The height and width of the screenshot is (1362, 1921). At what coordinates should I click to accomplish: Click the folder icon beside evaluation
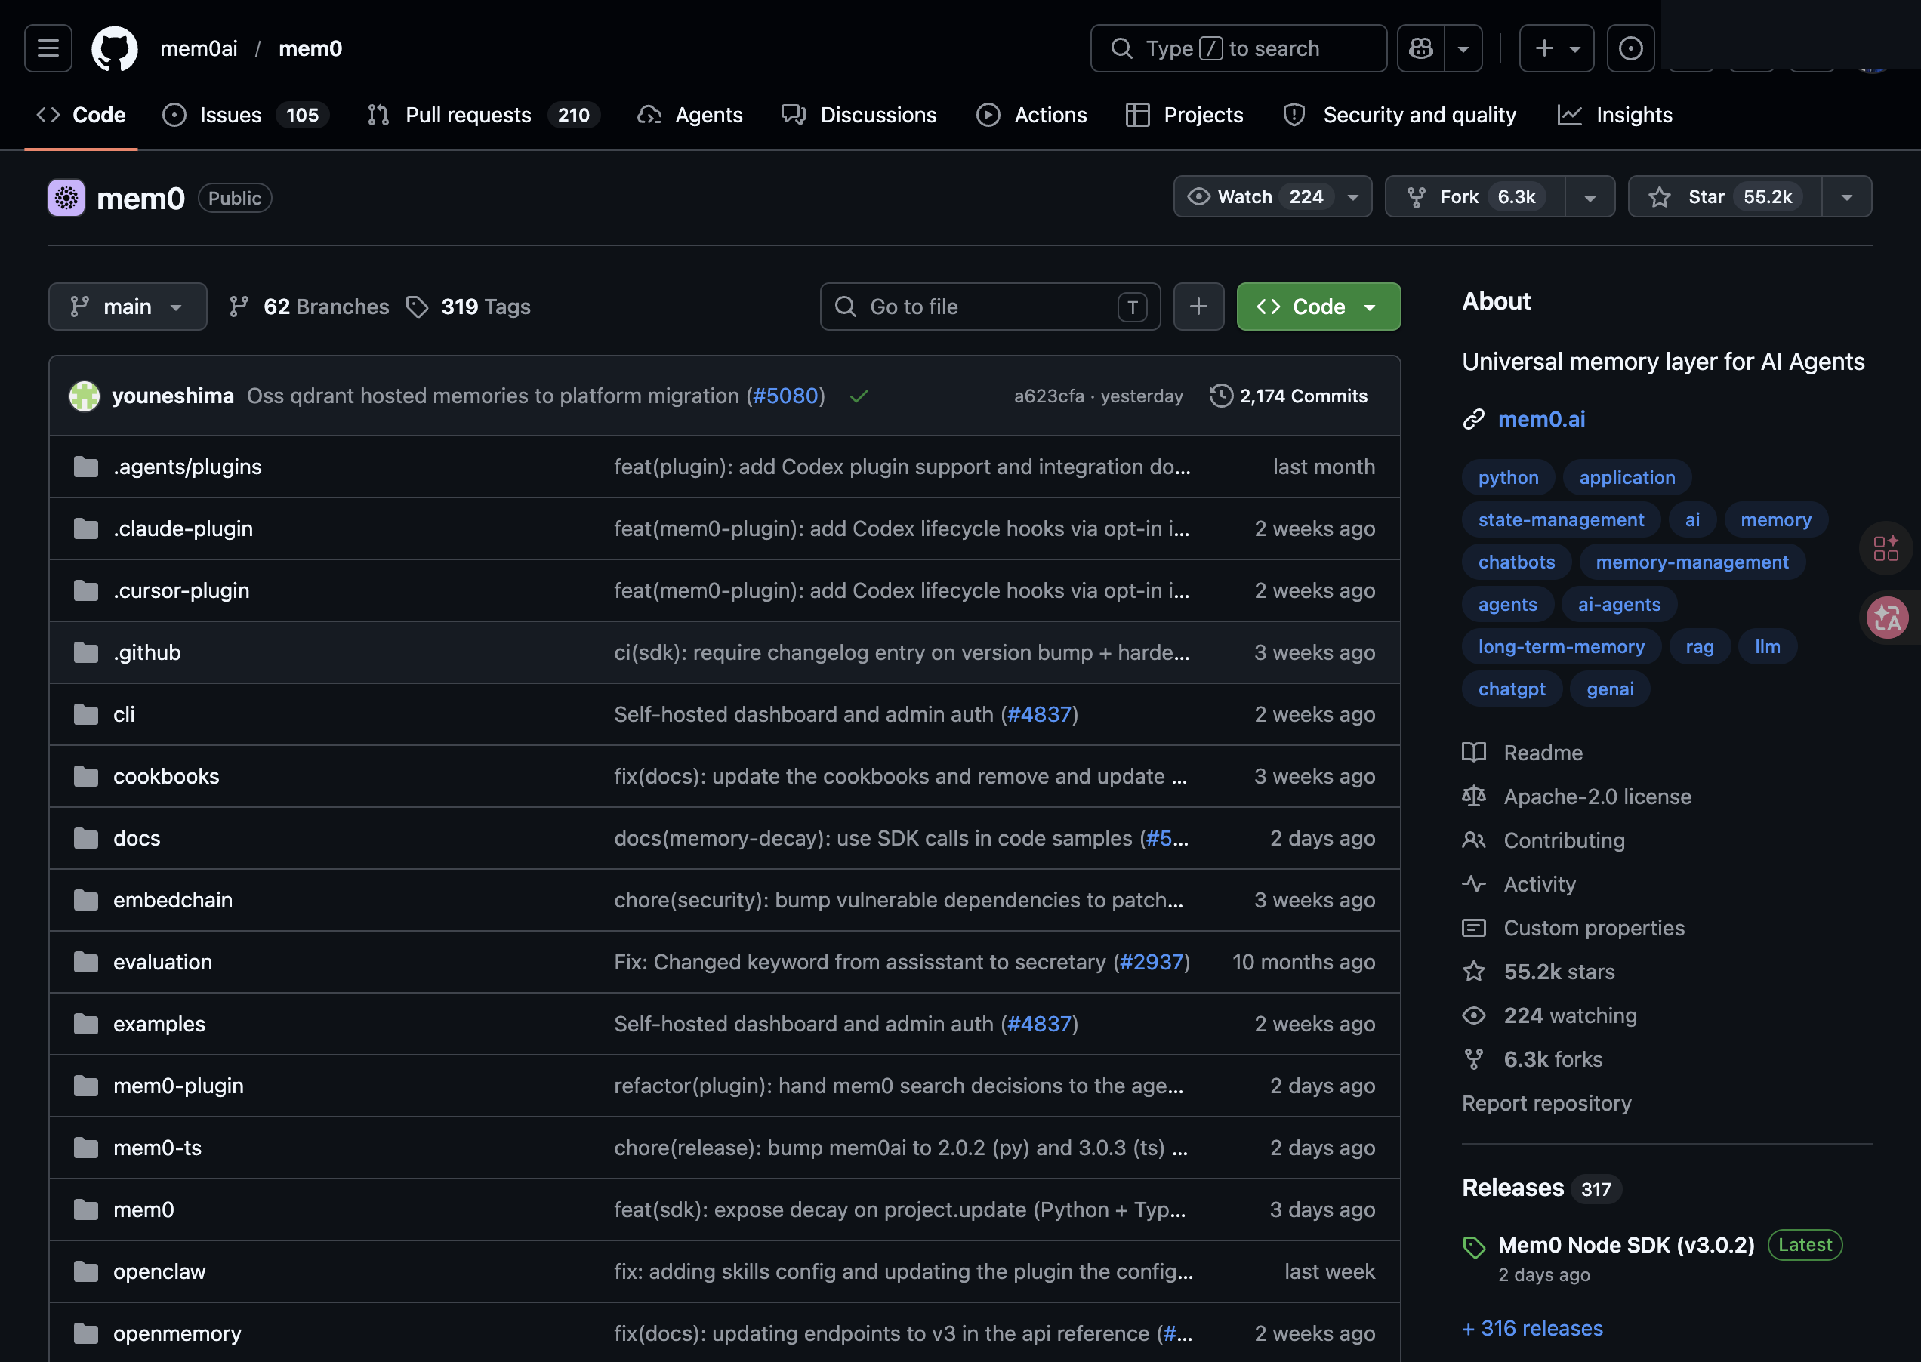point(85,962)
